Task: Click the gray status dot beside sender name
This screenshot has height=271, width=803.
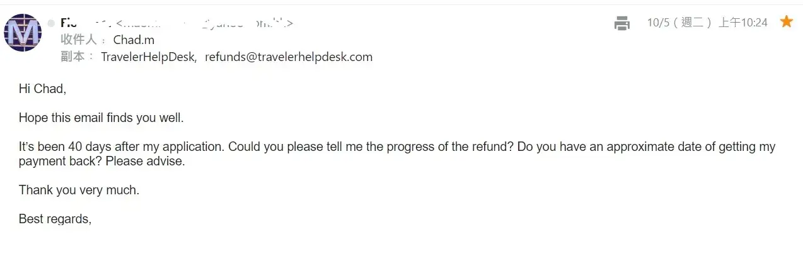Action: tap(51, 23)
